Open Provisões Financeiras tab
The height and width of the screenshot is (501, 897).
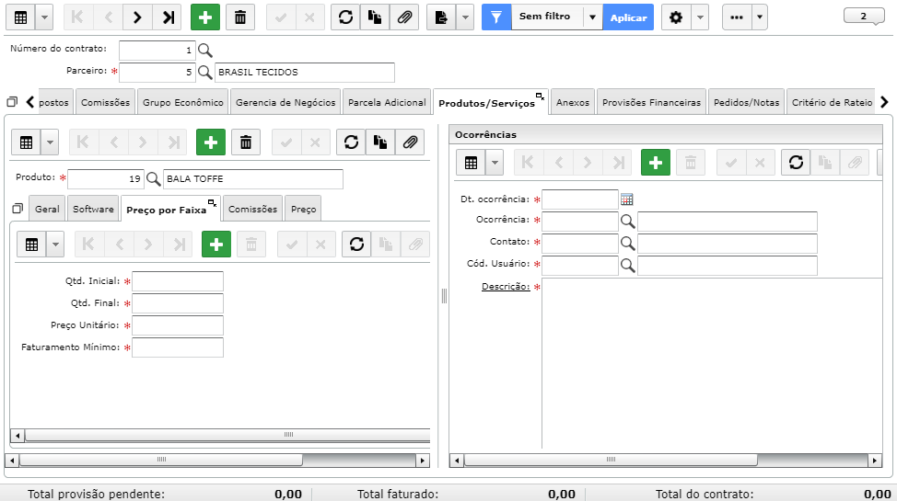pyautogui.click(x=652, y=102)
